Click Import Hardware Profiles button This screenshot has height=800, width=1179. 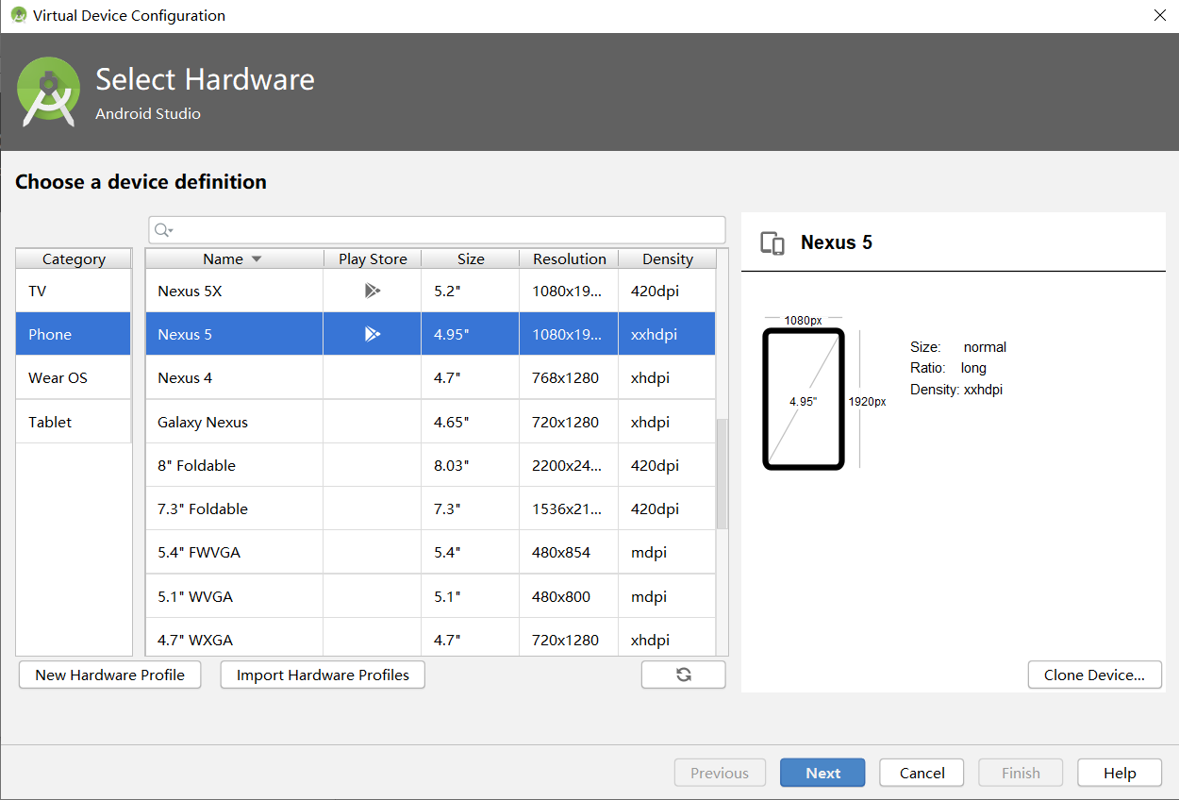tap(323, 675)
